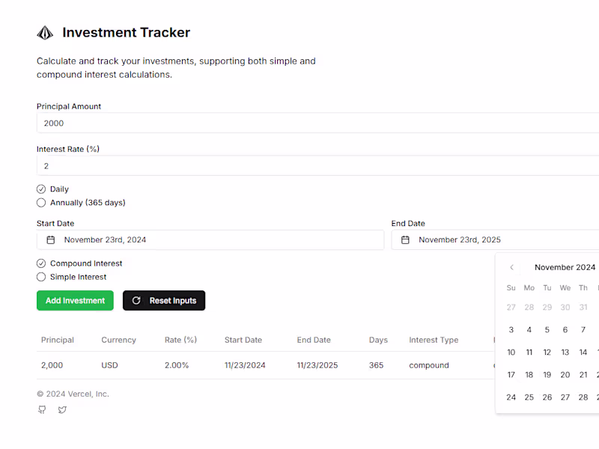
Task: Click the Reset Inputs button
Action: coord(164,300)
